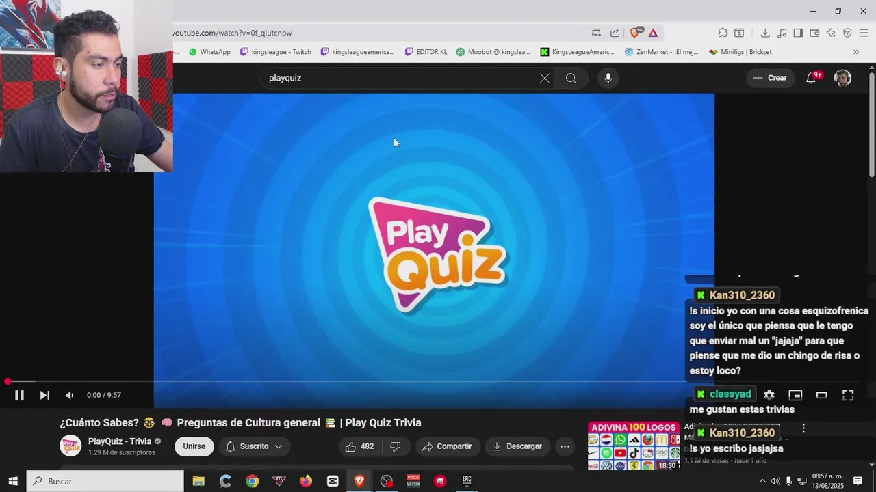Open Windows notification center
Screen dimensions: 876x492
[858, 481]
